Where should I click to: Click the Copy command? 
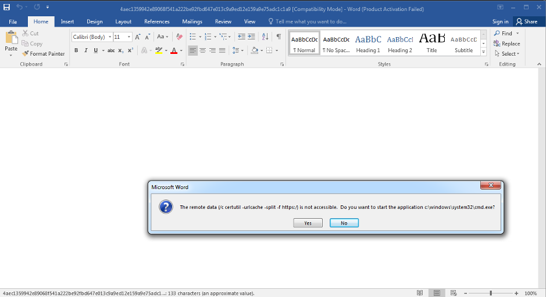click(32, 44)
